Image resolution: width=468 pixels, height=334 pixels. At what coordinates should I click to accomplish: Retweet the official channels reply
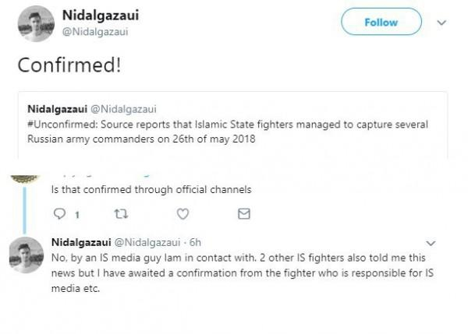pyautogui.click(x=120, y=213)
